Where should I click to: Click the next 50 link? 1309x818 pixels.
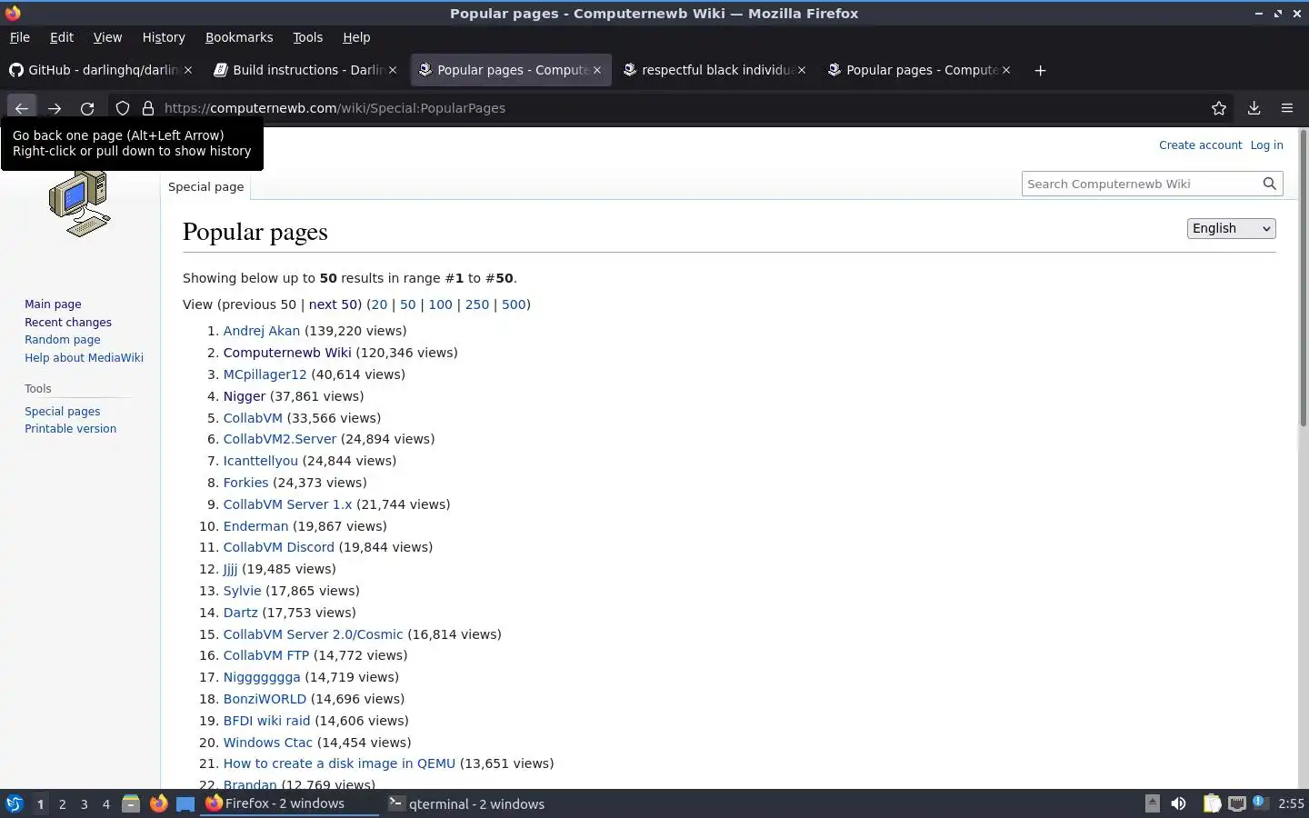[x=333, y=304]
